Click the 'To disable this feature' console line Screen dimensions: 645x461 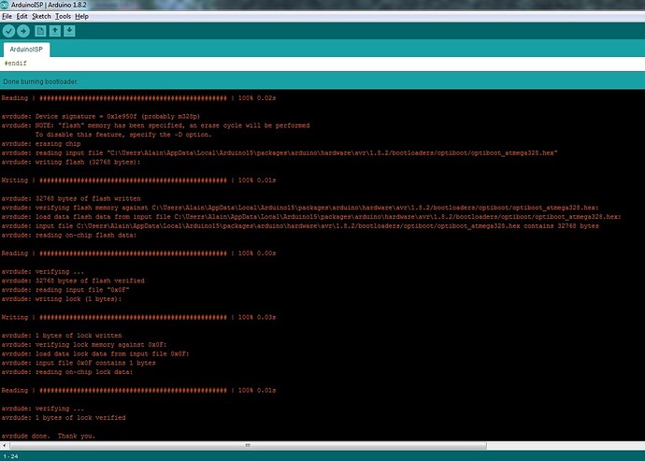point(123,135)
